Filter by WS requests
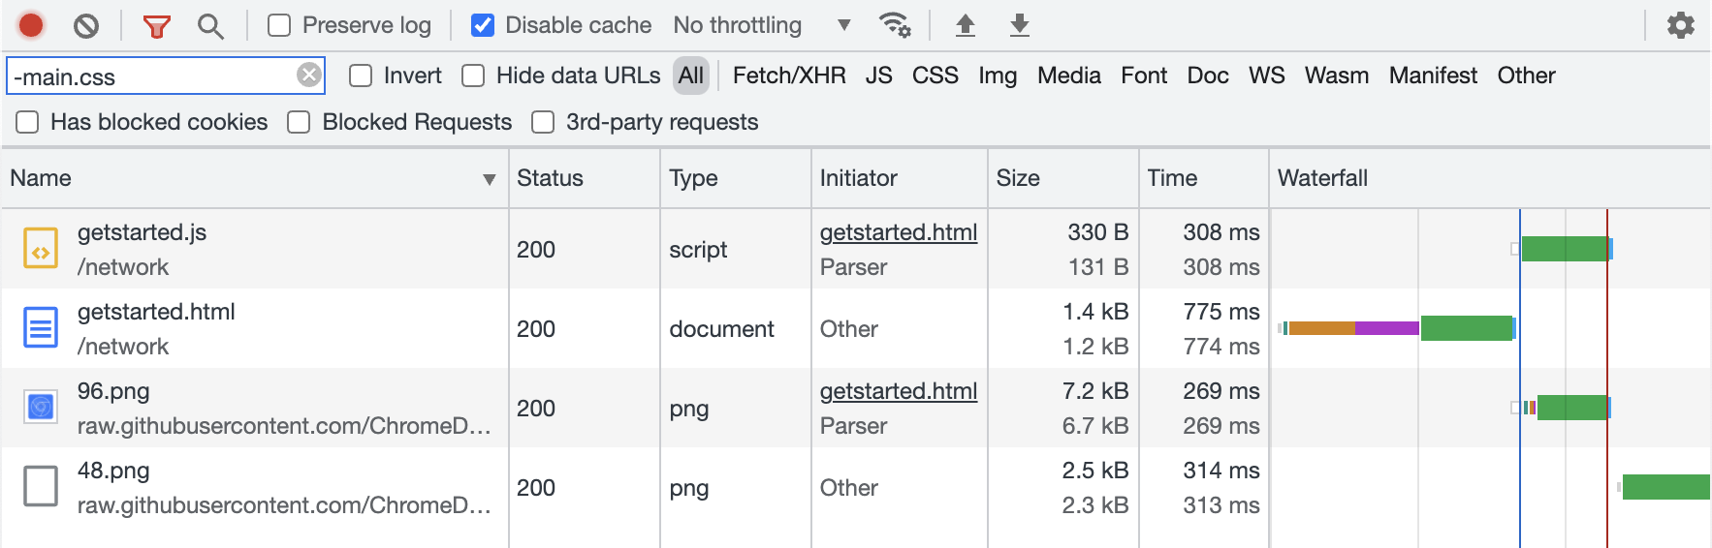The image size is (1712, 548). point(1266,76)
